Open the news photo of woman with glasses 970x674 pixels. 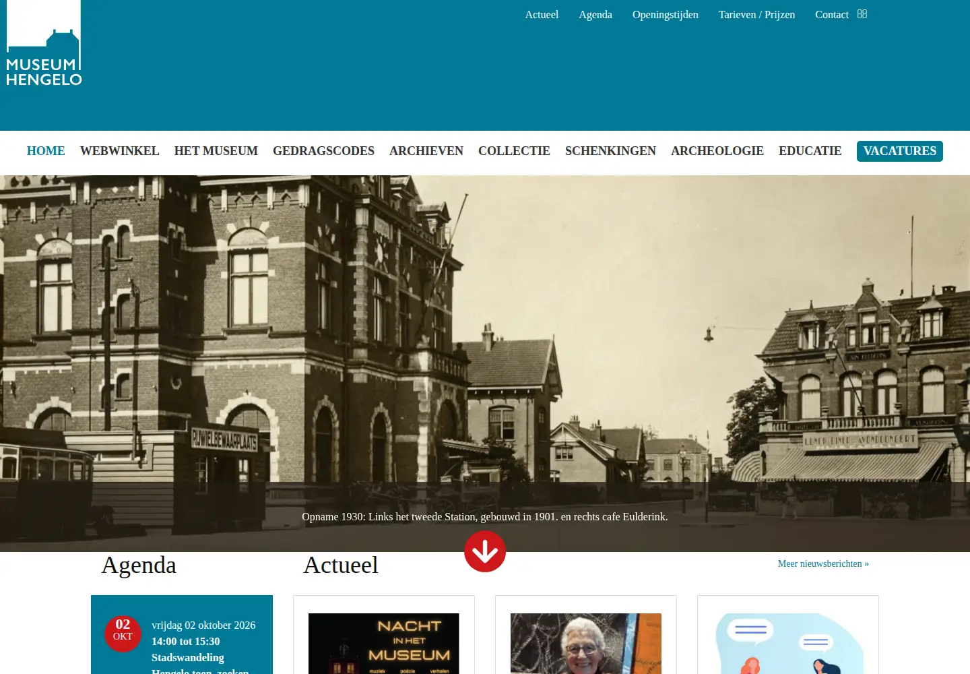tap(586, 644)
